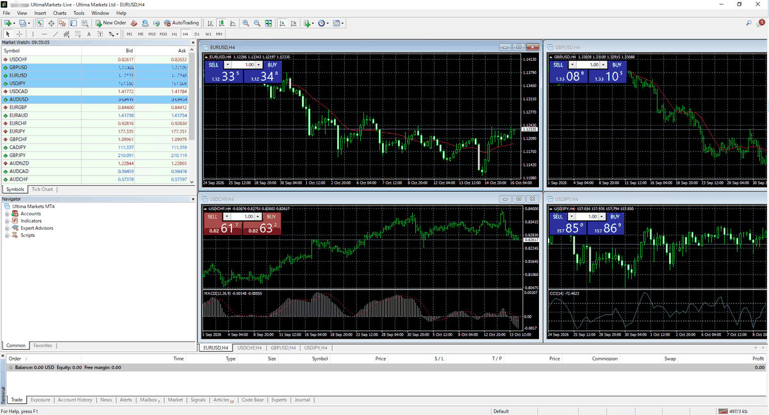Toggle the Navigator panel icon

point(62,23)
